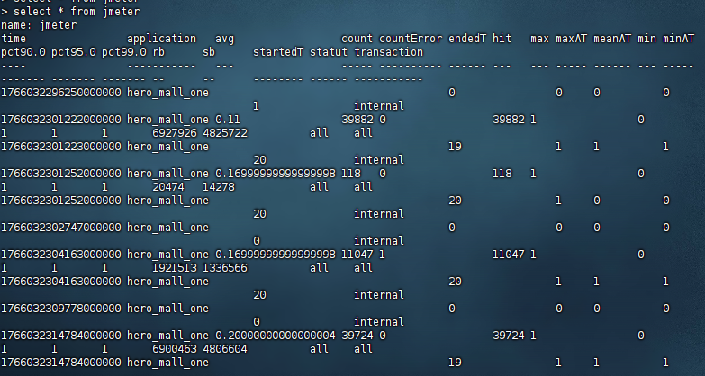Select the rb value 20474

pyautogui.click(x=167, y=187)
